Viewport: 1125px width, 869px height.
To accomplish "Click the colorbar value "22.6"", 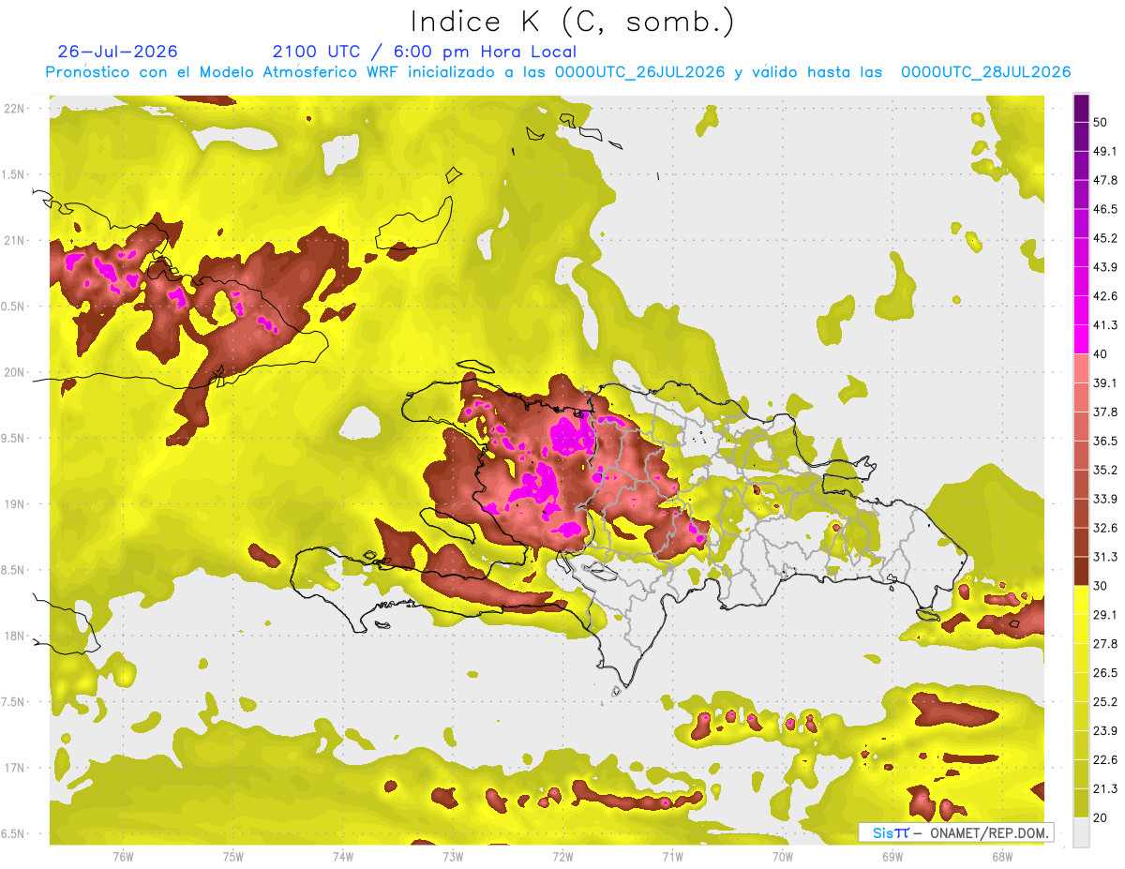I will tap(1105, 759).
